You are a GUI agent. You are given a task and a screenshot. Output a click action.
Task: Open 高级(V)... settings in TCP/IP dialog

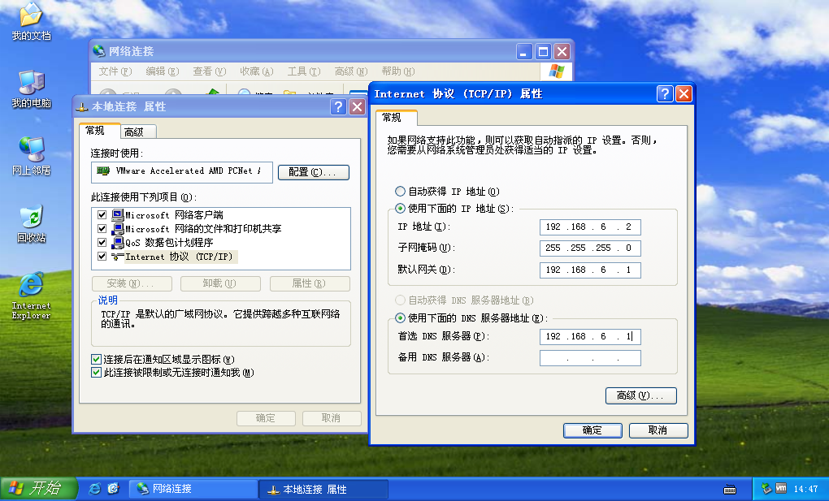(x=640, y=395)
